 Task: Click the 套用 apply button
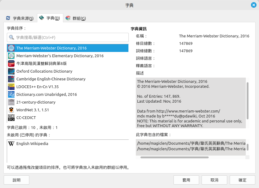pyautogui.click(x=186, y=180)
